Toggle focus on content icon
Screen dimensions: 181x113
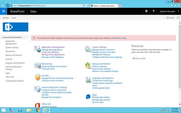tap(178, 18)
